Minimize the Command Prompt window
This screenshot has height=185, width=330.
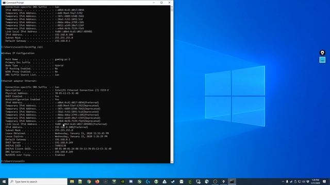154,3
